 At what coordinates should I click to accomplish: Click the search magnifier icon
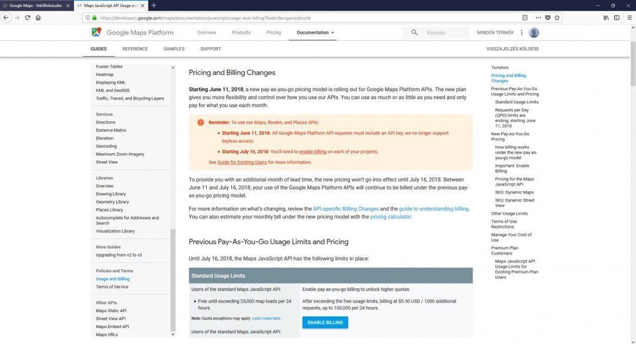click(414, 32)
